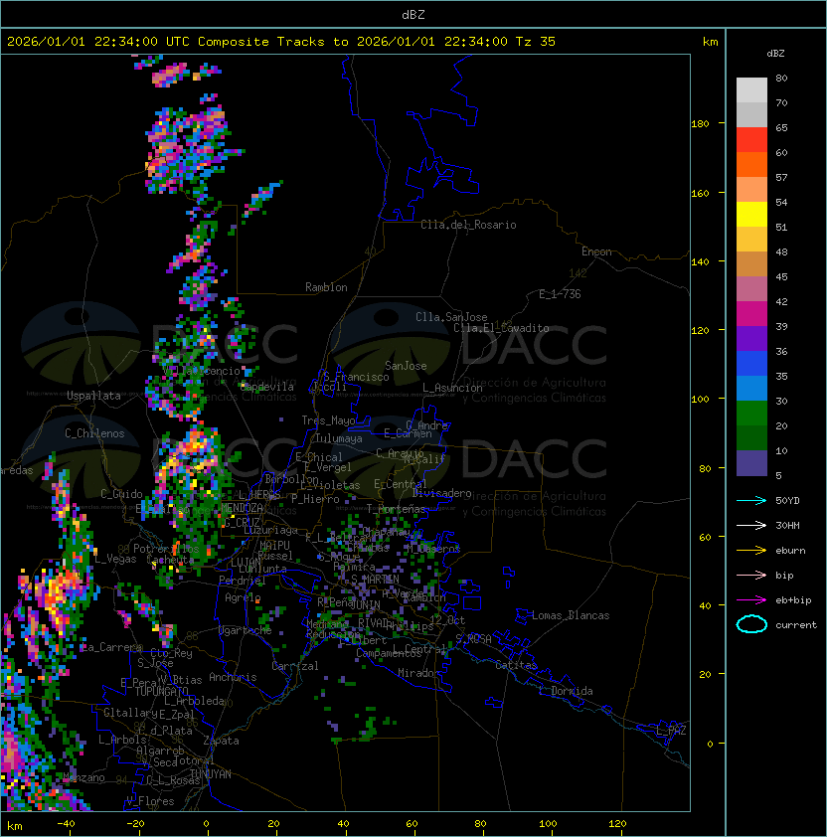Click the 'Tres_Mayo' map label

point(328,420)
